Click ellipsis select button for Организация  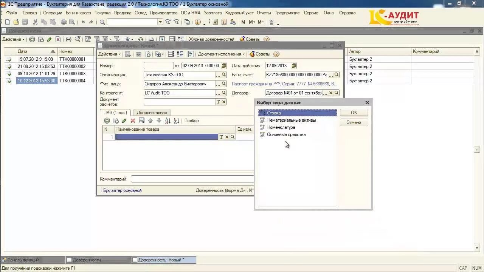tap(218, 75)
